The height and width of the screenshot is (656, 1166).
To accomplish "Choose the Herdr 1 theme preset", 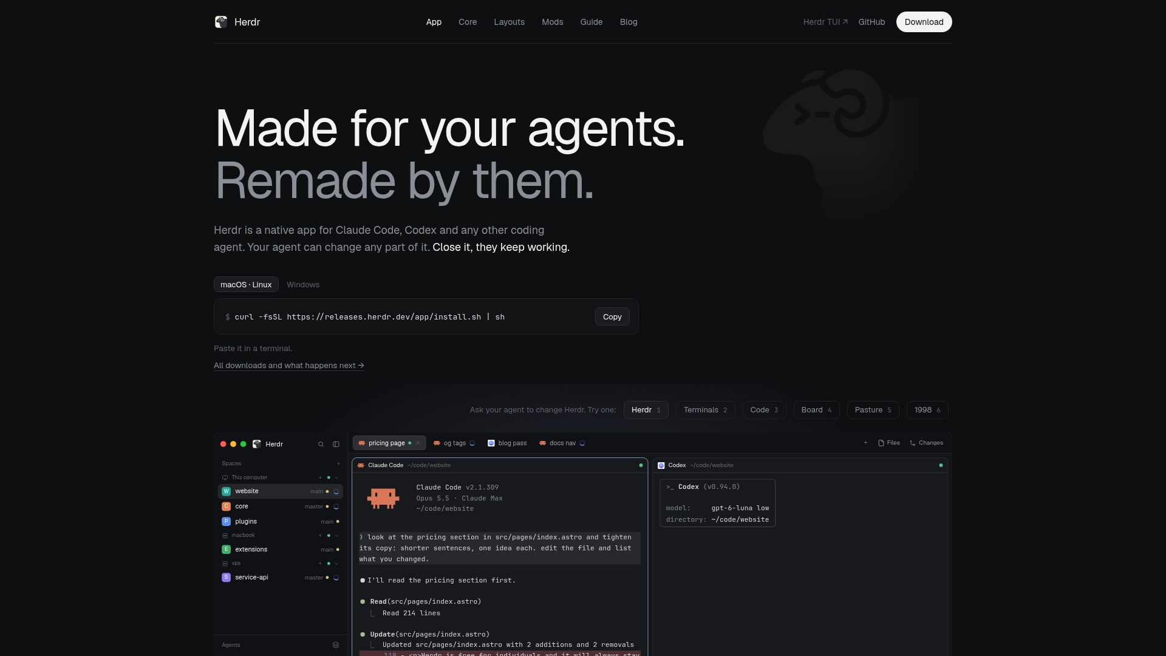I will [x=646, y=410].
